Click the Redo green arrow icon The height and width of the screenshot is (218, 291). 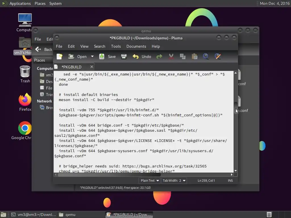click(159, 56)
